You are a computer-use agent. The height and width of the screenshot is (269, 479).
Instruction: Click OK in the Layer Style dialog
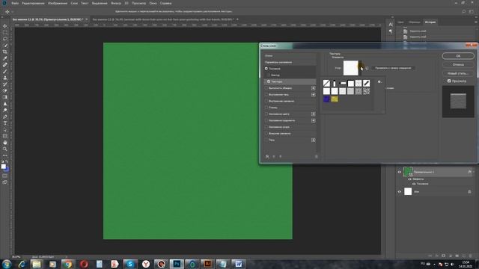(458, 56)
